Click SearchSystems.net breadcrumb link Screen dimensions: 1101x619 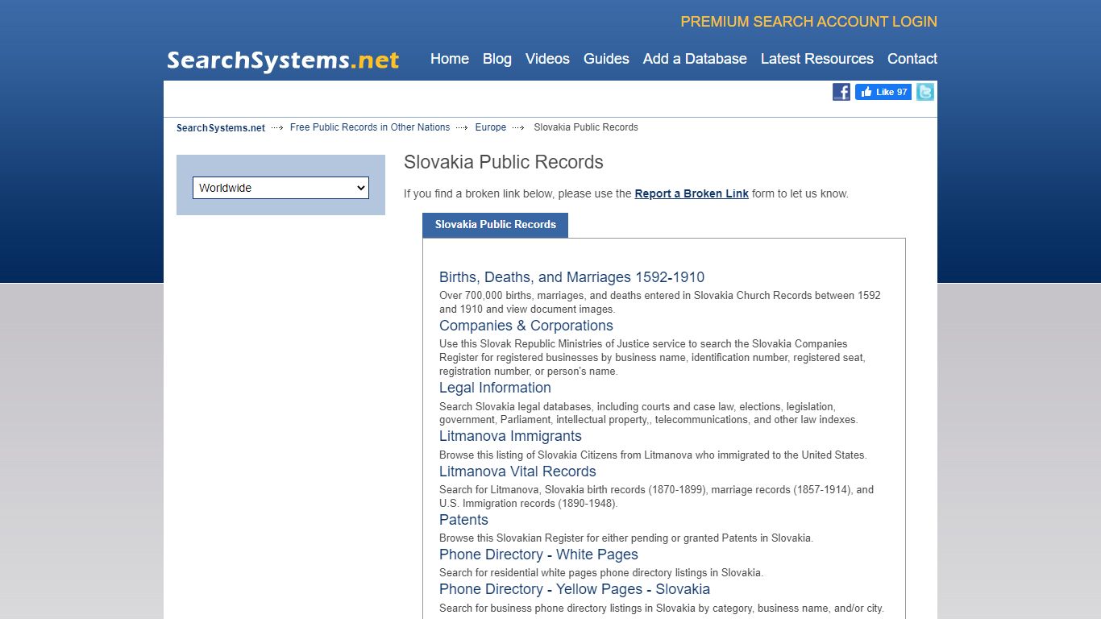[x=221, y=127]
